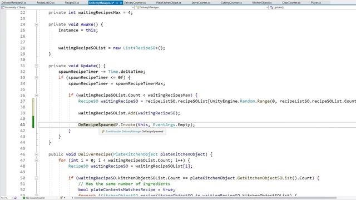Click the health indicator icon beside zoom
The image size is (356, 200).
(x=16, y=198)
